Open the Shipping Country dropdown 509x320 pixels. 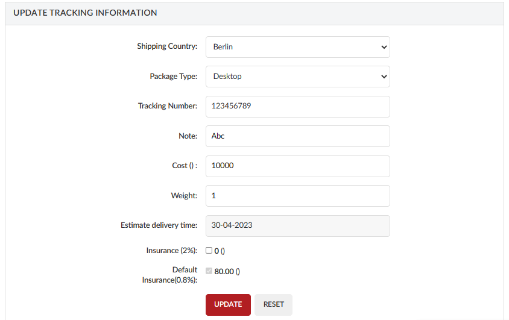298,47
